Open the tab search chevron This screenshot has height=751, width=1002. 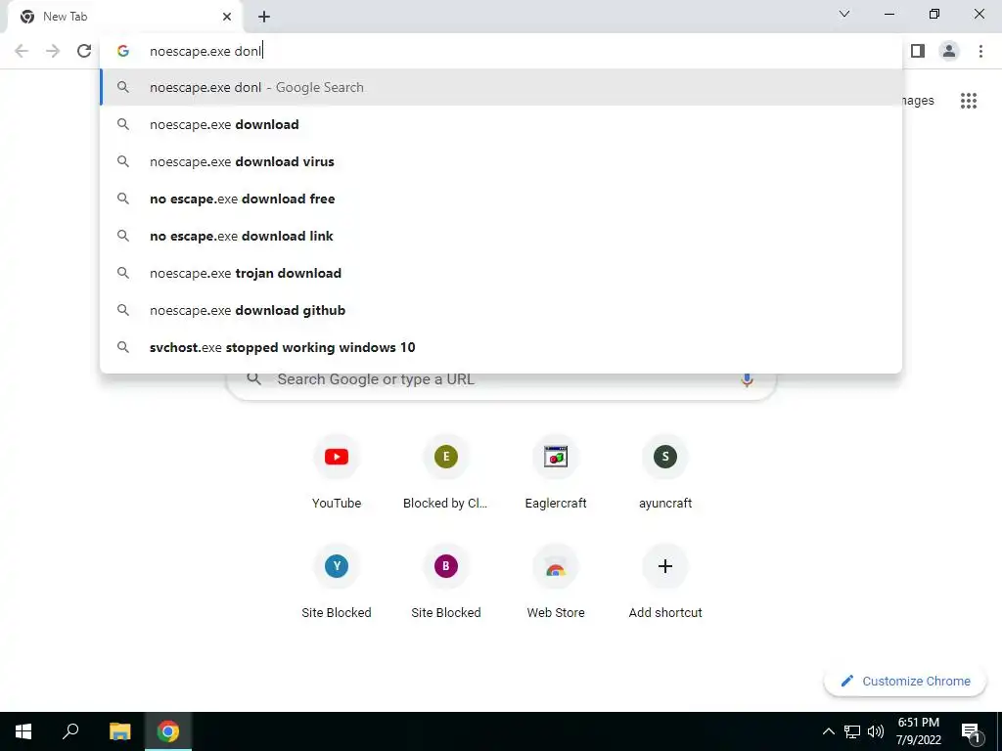(x=844, y=14)
